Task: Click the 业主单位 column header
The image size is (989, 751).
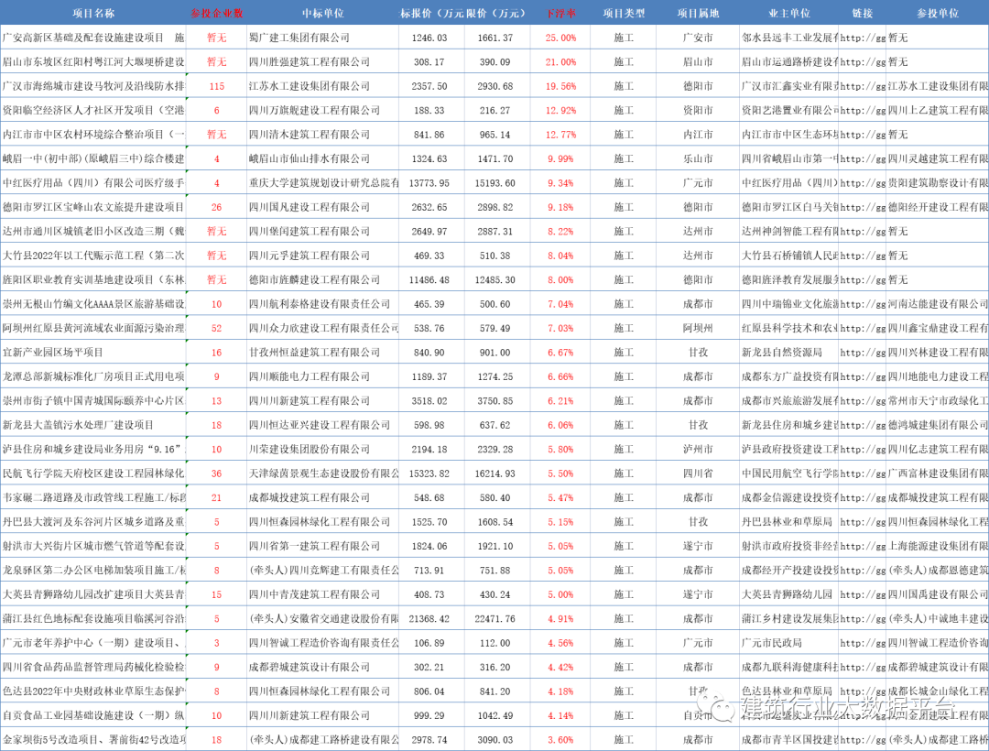Action: (x=789, y=13)
